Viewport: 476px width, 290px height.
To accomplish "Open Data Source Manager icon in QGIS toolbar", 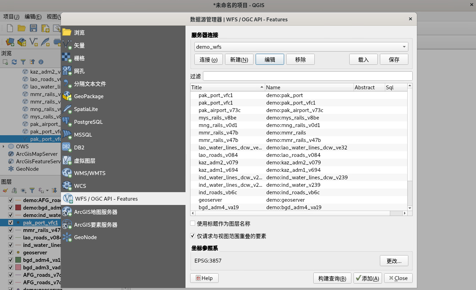I will (10, 42).
